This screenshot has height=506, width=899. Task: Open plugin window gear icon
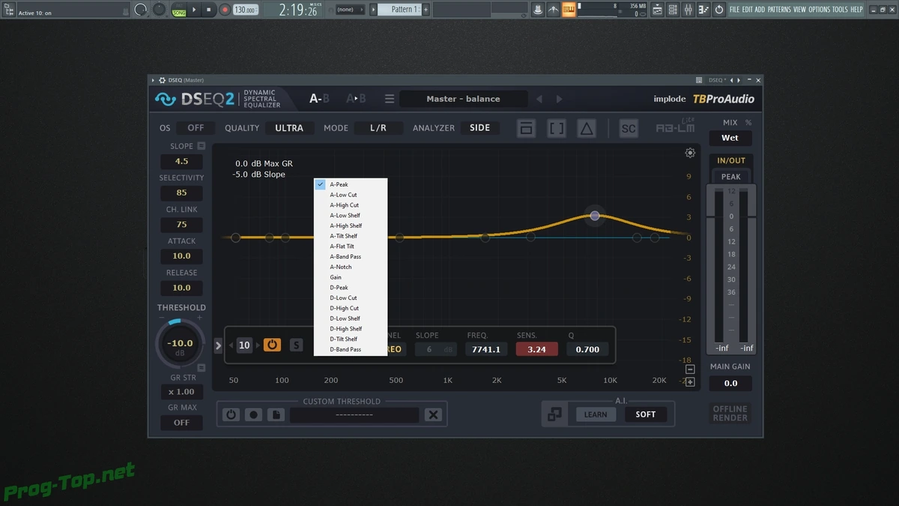point(163,80)
